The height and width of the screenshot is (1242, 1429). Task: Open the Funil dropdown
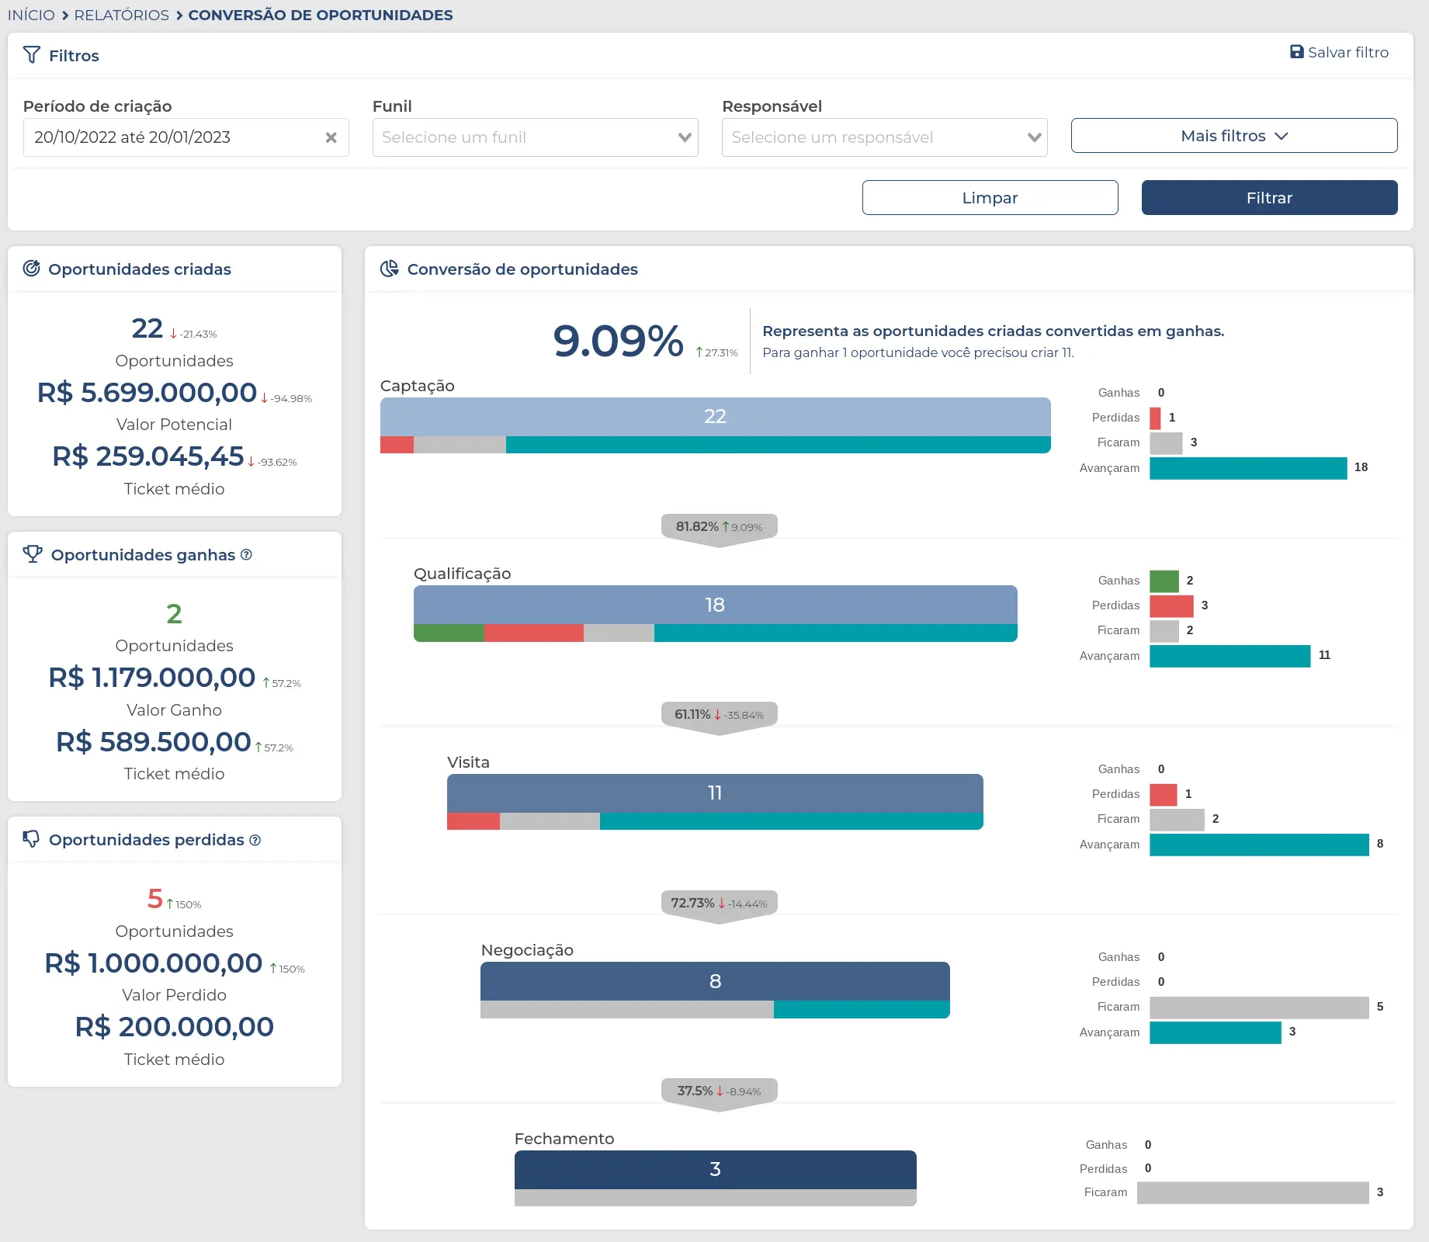(536, 137)
